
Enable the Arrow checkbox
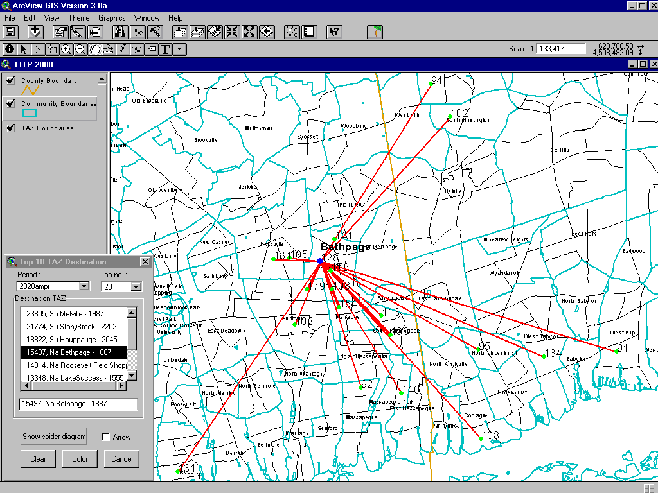click(x=106, y=437)
